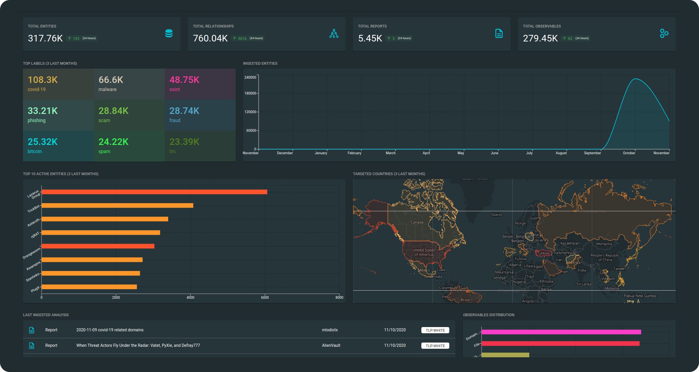Click green up arrow beside 5016 relationships

pyautogui.click(x=235, y=38)
